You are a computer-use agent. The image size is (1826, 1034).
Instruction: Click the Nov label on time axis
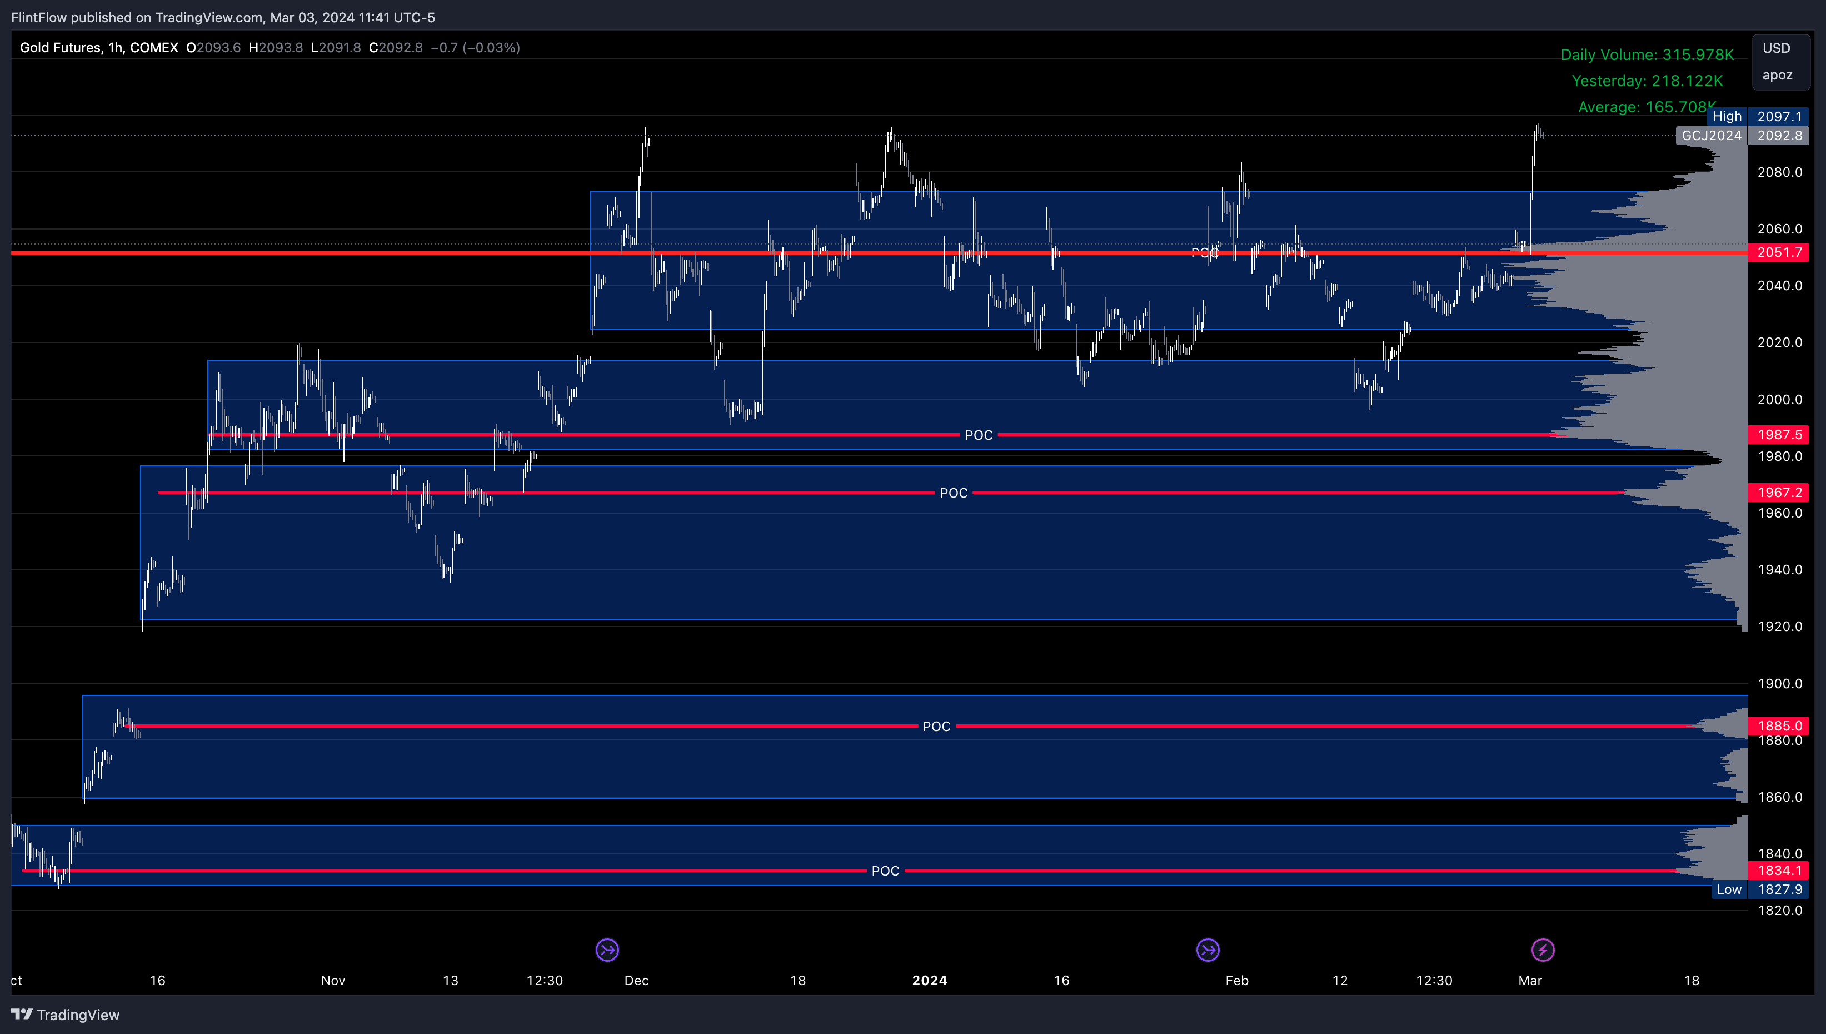coord(333,980)
